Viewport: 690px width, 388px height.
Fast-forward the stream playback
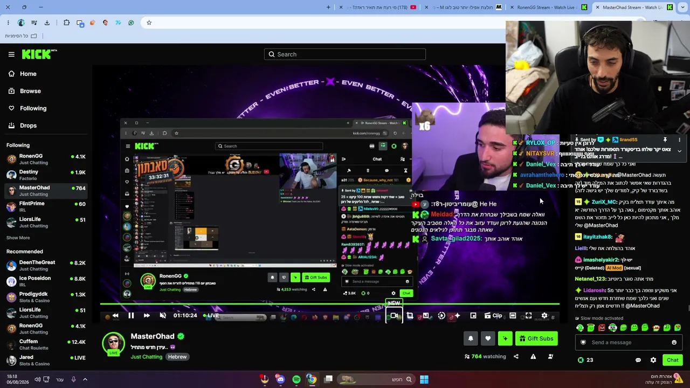coord(147,316)
